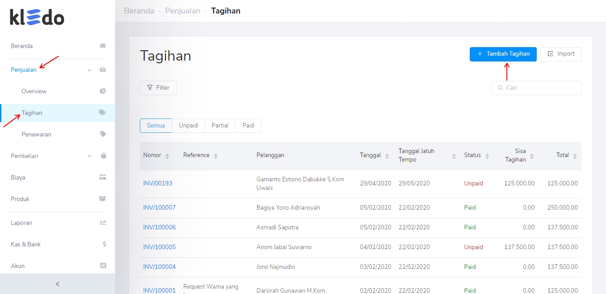606x294 pixels.
Task: Open Overview via its pie chart icon
Action: pyautogui.click(x=102, y=91)
